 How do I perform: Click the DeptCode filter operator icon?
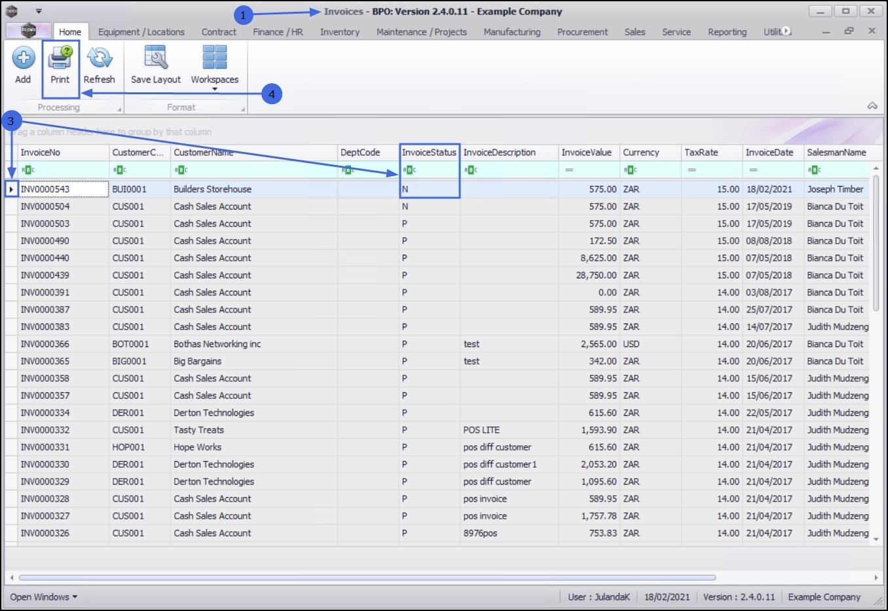[348, 170]
